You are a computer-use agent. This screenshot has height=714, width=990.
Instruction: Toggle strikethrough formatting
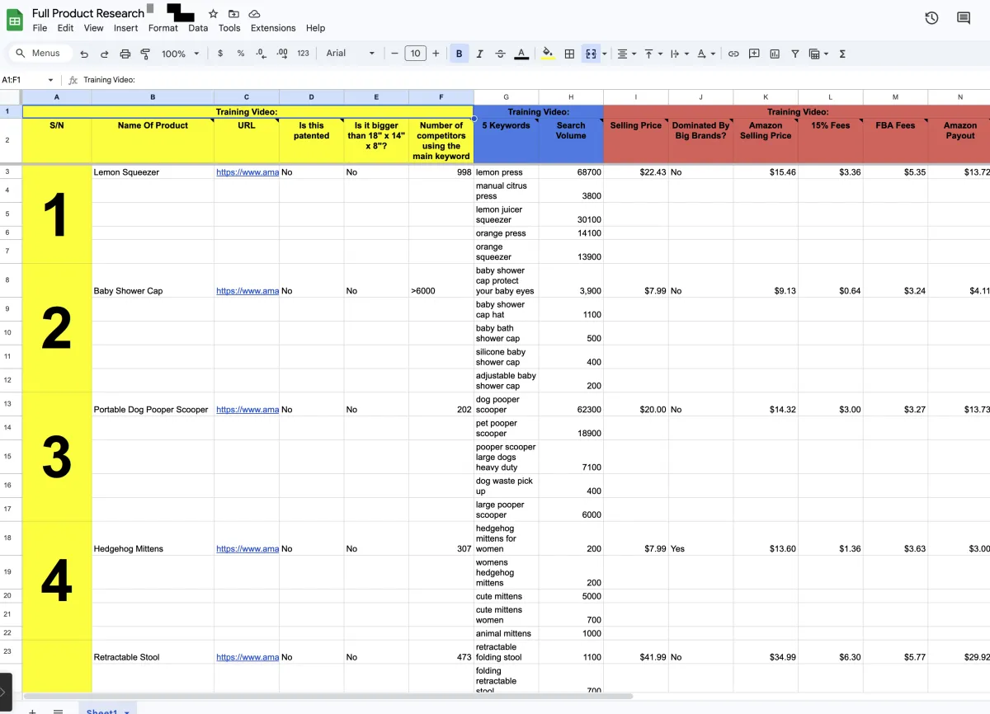(x=500, y=54)
